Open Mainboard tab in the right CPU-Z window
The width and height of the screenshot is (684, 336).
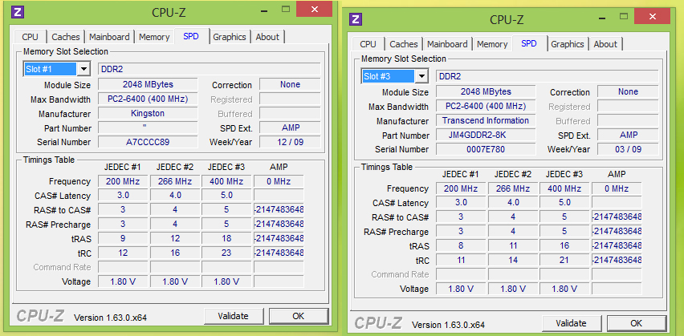coord(447,44)
